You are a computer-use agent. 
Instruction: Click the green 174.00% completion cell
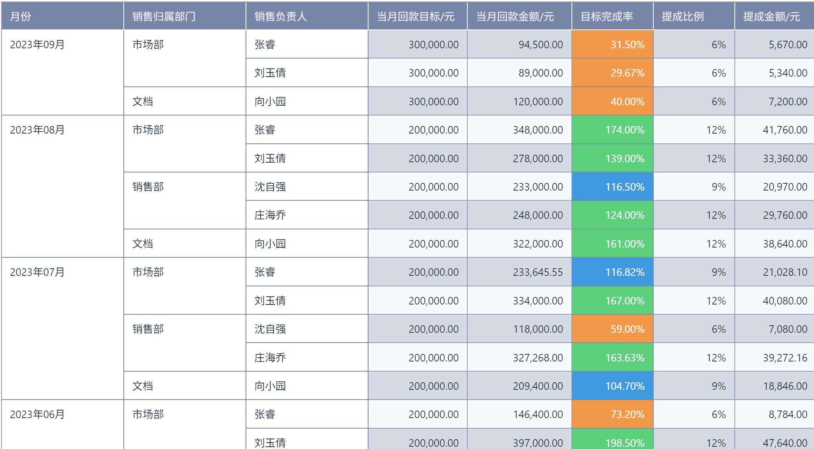click(x=612, y=130)
